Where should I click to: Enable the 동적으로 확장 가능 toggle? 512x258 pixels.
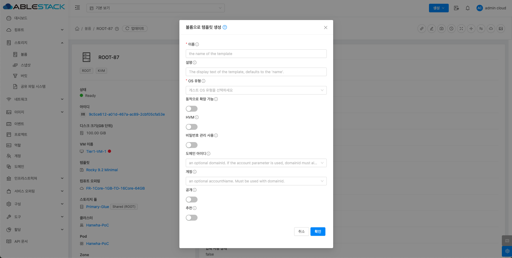pos(192,109)
